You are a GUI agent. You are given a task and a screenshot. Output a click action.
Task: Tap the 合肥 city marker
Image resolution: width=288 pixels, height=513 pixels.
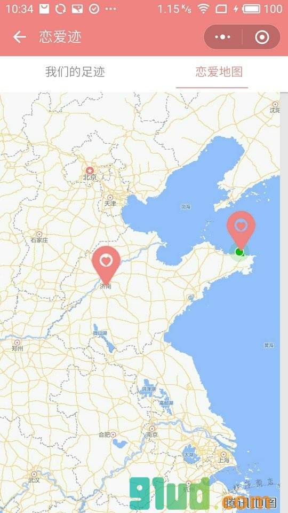pos(113,434)
